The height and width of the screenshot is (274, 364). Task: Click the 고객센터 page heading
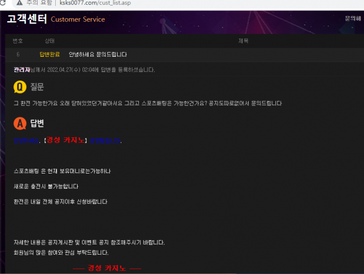[27, 19]
